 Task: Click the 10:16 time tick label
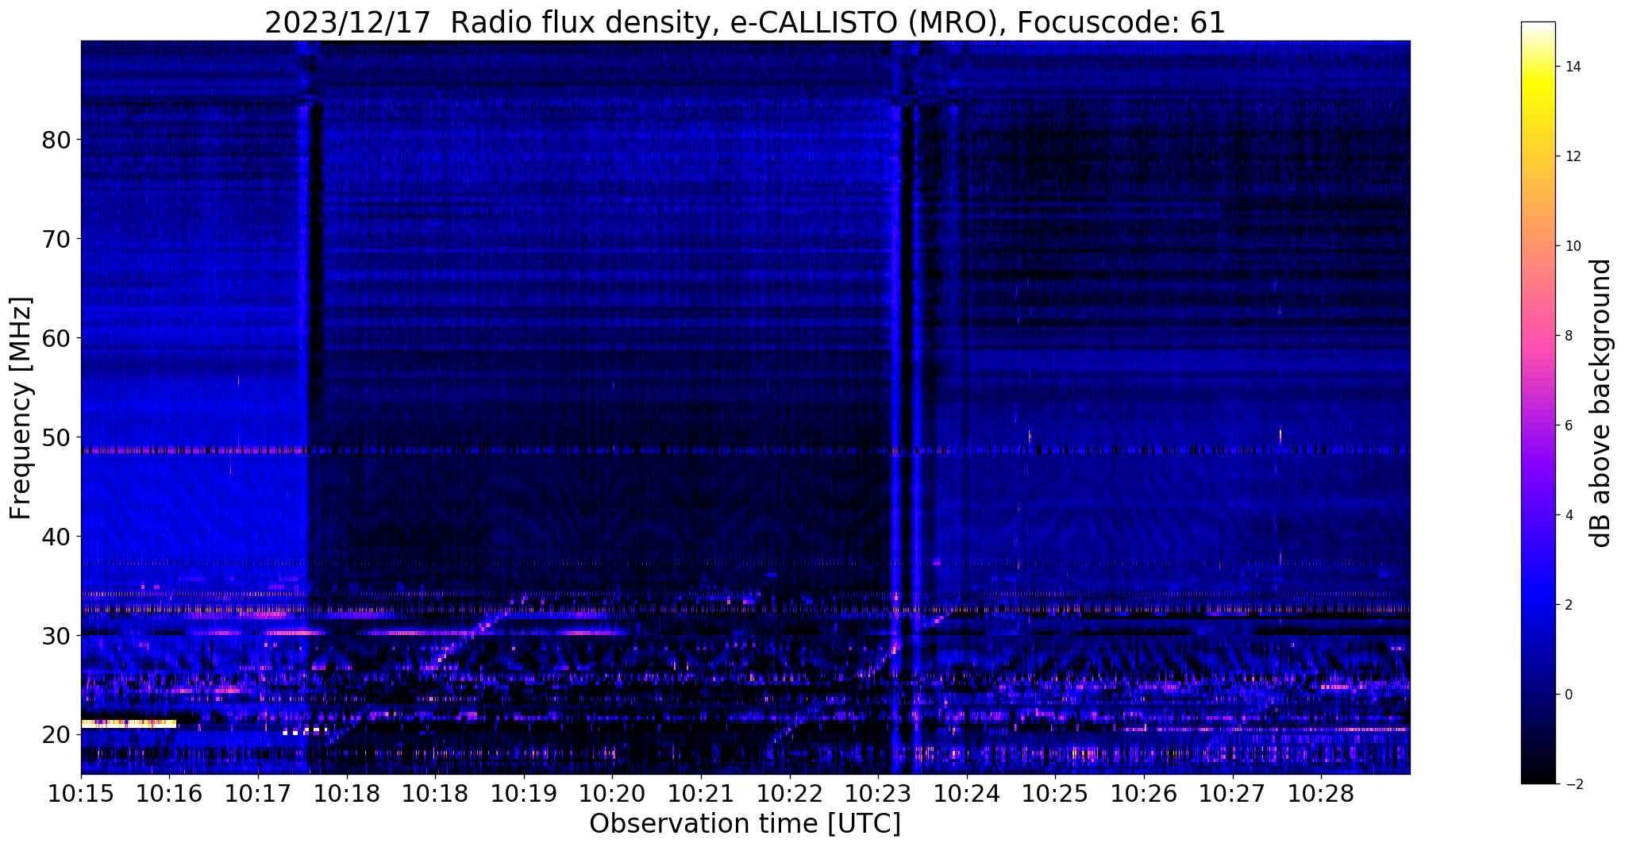point(169,794)
